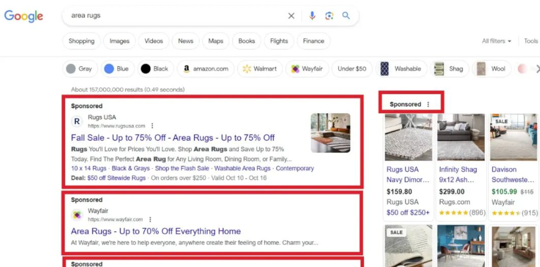Switch to the Images tab
Screen dimensions: 540x267
click(x=119, y=41)
